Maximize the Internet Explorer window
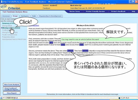This screenshot has height=100, width=138. [133, 2]
